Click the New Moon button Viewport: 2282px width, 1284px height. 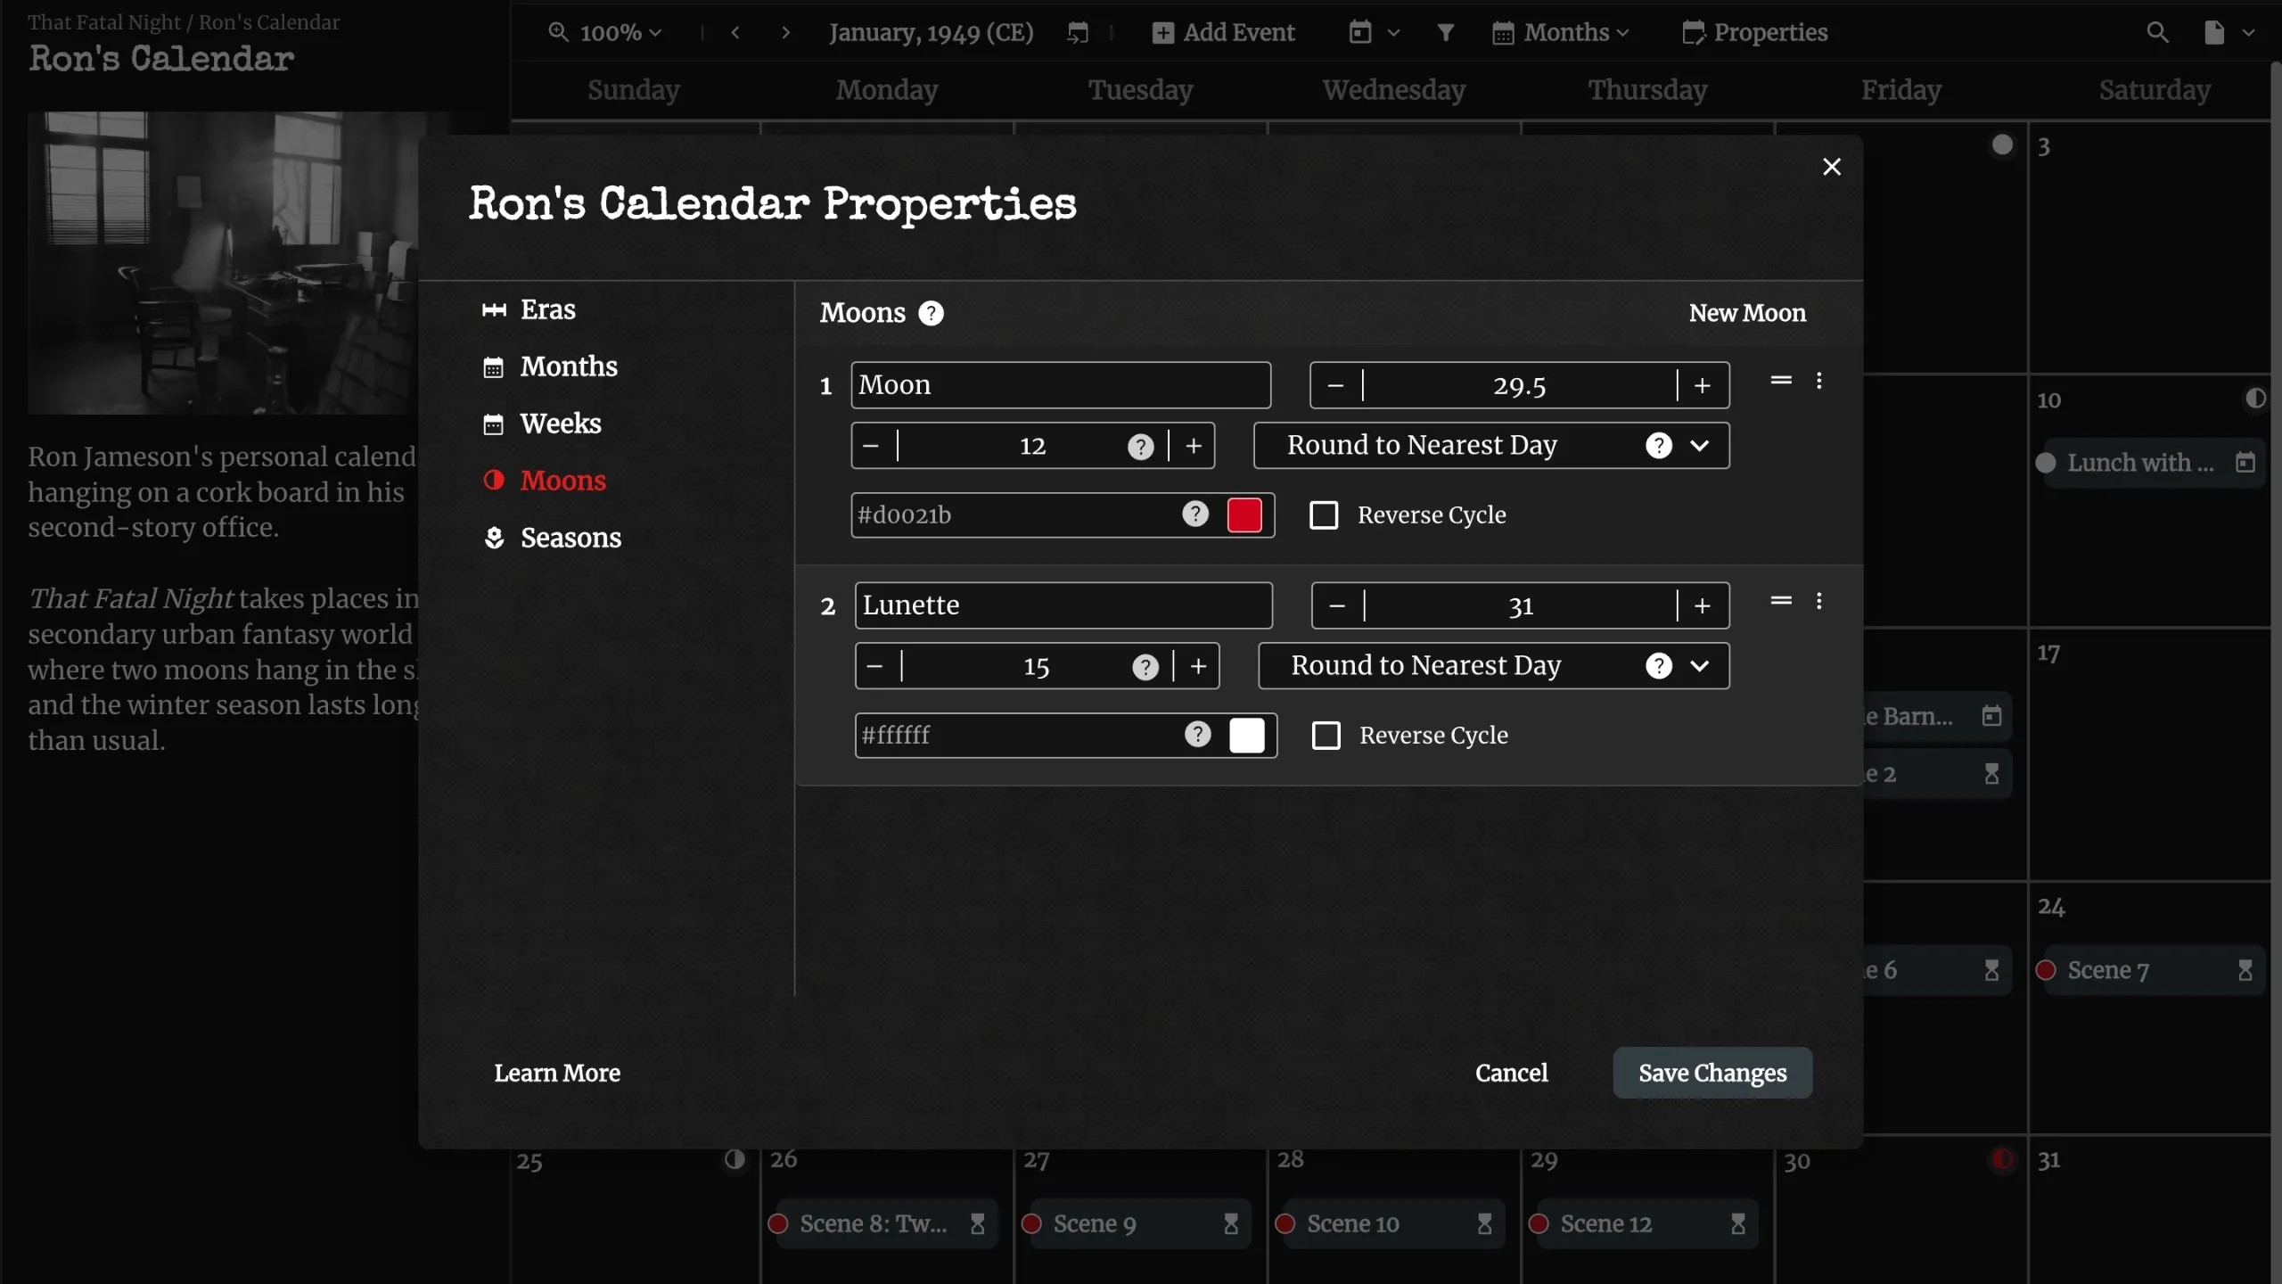point(1746,313)
